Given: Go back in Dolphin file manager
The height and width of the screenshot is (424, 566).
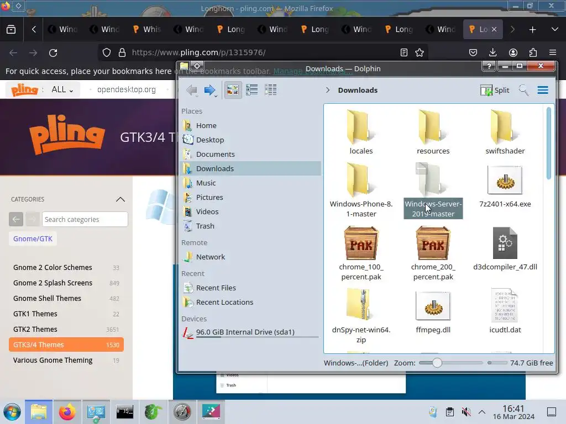Looking at the screenshot, I should (192, 90).
